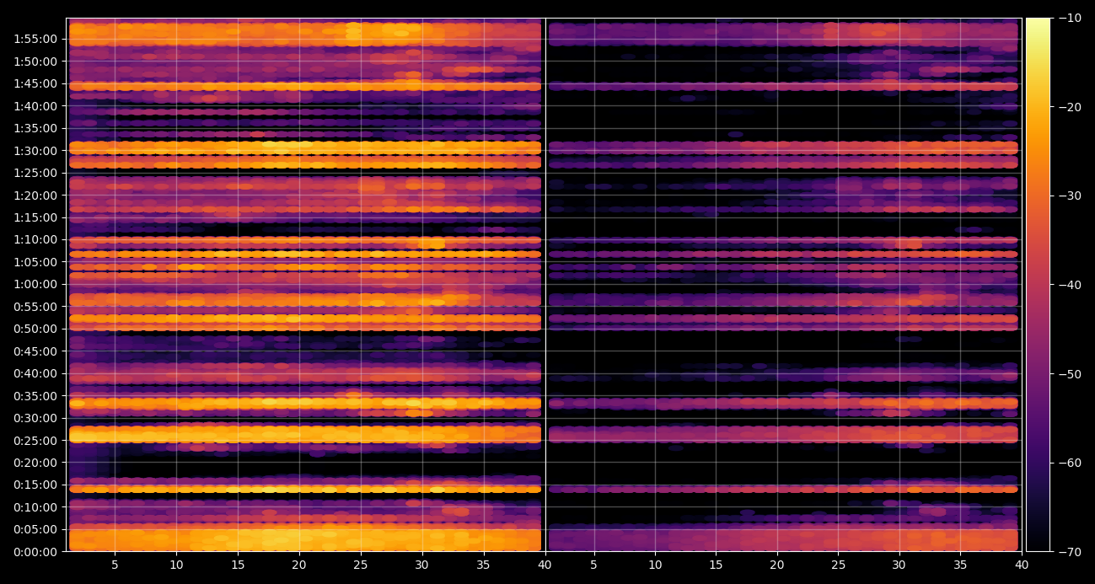The image size is (1095, 584).
Task: Click x-axis label 20 under first heatmap
Action: [x=299, y=565]
